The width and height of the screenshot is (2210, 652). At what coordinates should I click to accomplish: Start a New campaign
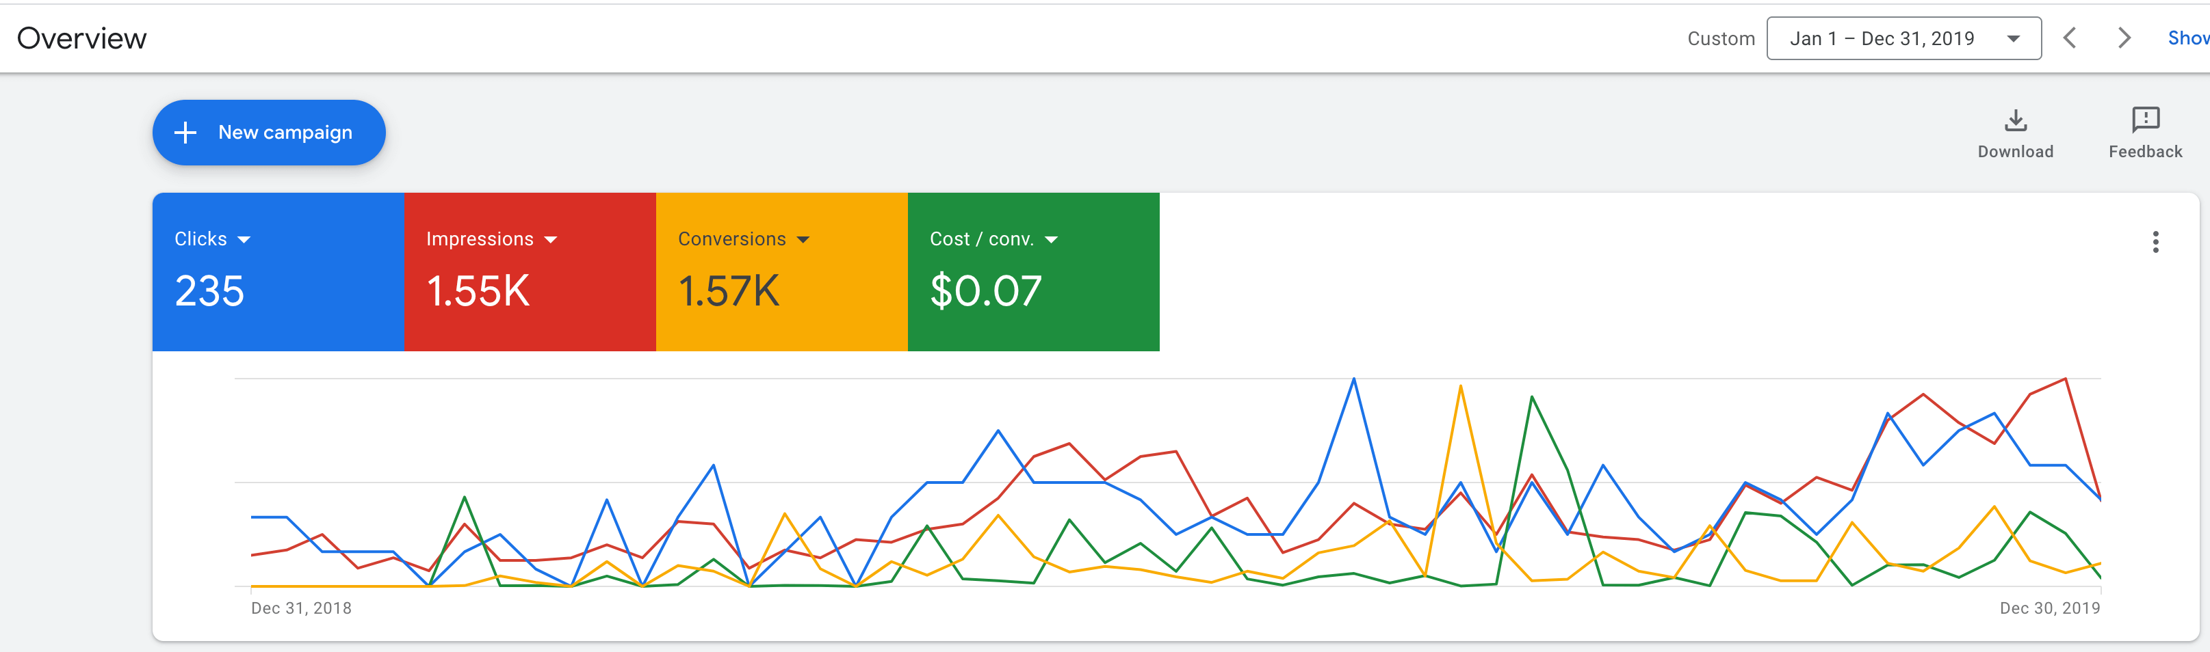pos(268,133)
